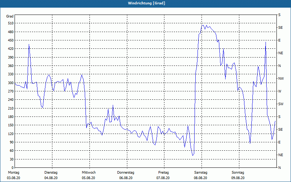This screenshot has width=291, height=182.
Task: Select the 450 y-axis tick label
Action: pos(11,40)
